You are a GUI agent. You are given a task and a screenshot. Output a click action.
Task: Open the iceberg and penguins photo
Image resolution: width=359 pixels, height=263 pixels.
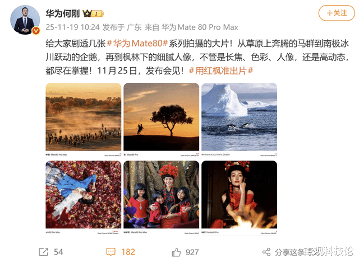coord(240,116)
